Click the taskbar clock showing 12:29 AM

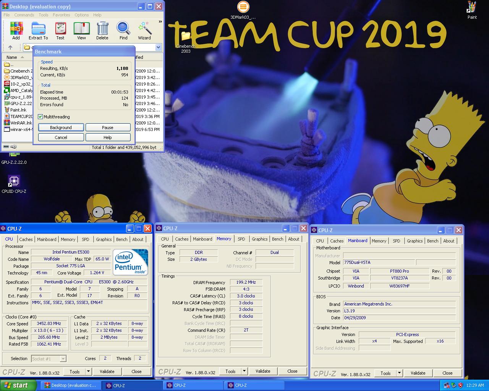[475, 386]
